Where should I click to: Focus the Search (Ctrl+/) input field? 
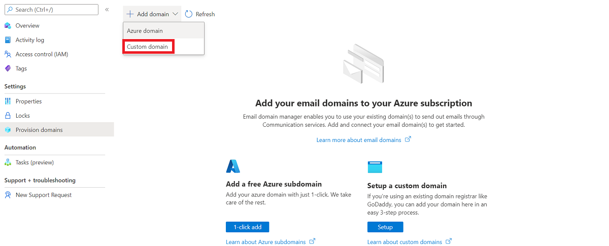[51, 9]
